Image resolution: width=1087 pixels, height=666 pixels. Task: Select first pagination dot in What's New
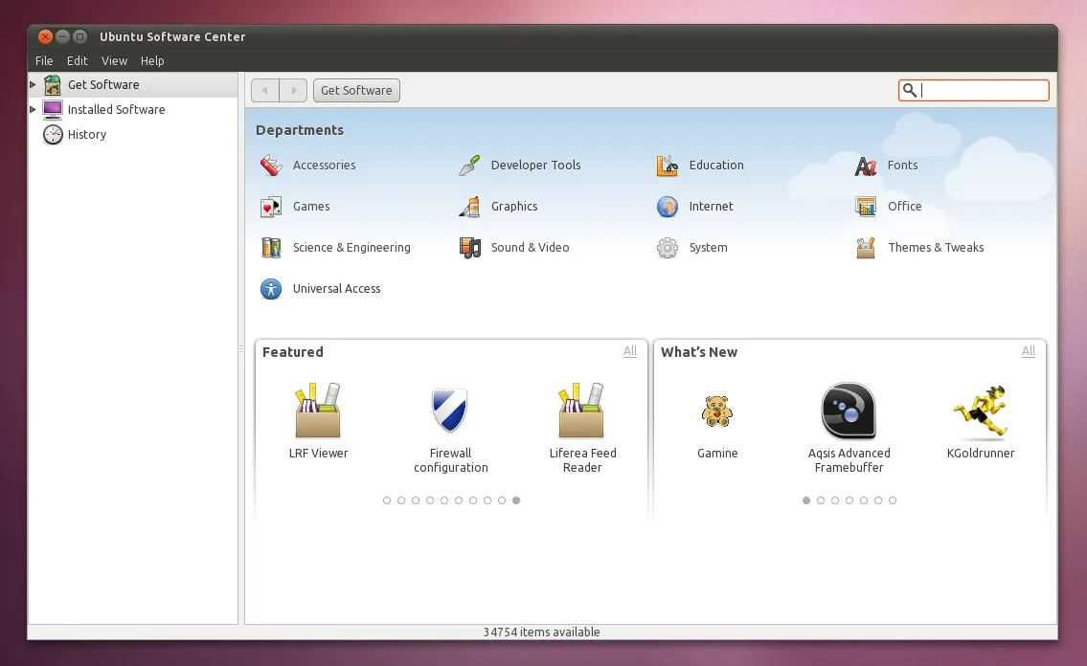pyautogui.click(x=806, y=500)
